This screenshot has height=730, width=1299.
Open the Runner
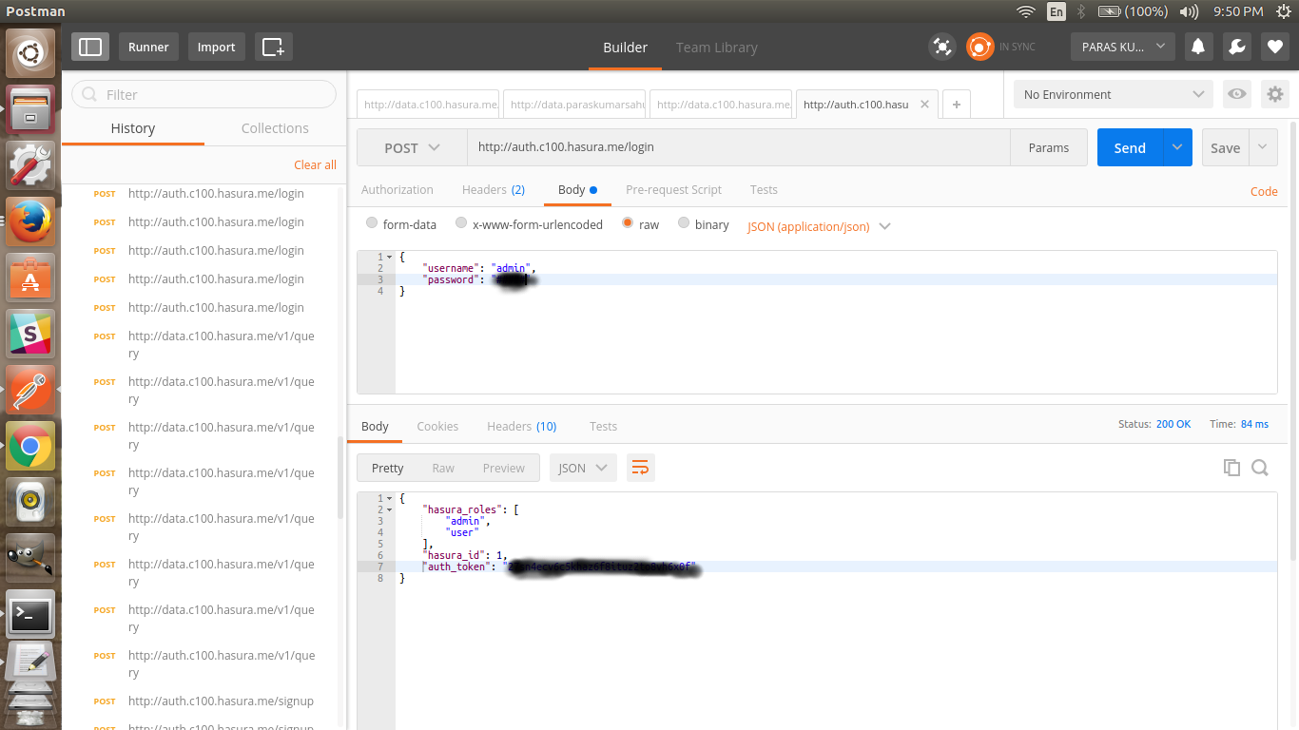coord(148,47)
